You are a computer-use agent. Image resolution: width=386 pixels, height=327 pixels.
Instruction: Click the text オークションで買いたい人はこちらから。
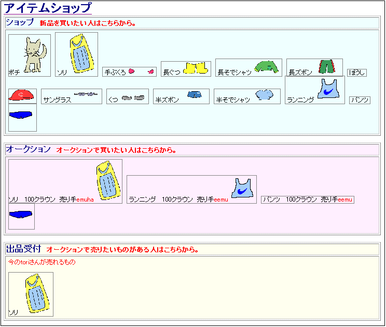click(116, 150)
